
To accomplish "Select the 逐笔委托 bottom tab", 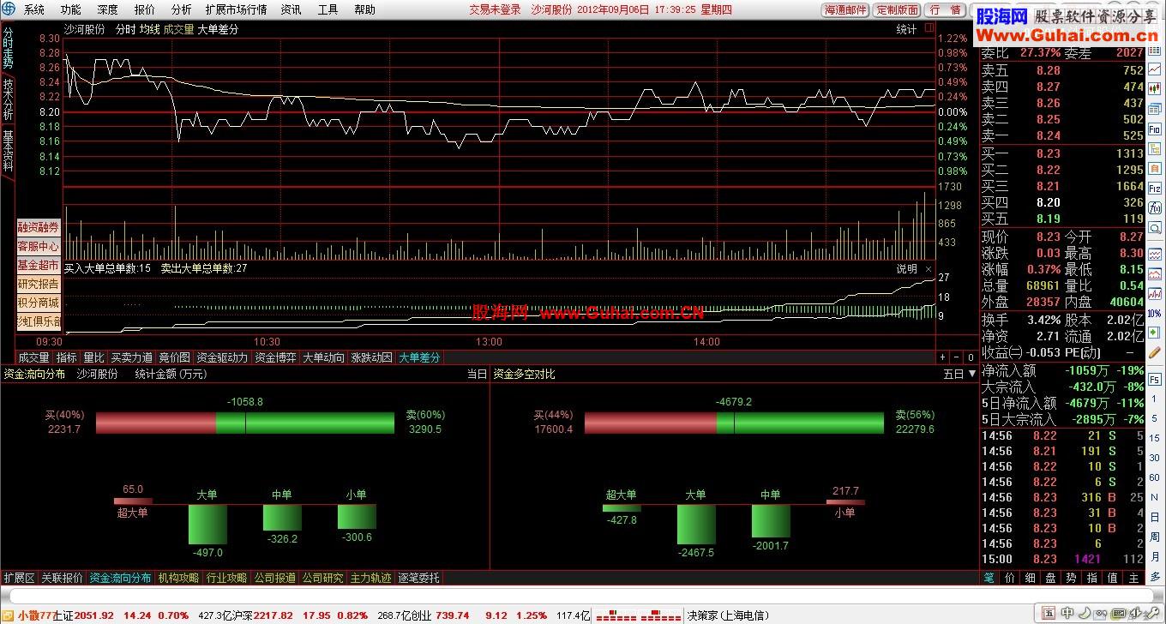I will click(x=418, y=578).
